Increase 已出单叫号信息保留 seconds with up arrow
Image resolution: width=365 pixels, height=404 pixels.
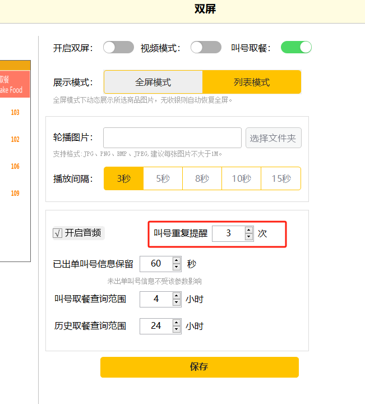(x=177, y=260)
